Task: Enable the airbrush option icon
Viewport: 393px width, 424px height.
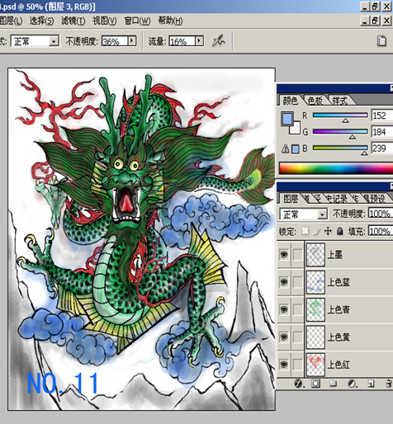Action: click(219, 40)
